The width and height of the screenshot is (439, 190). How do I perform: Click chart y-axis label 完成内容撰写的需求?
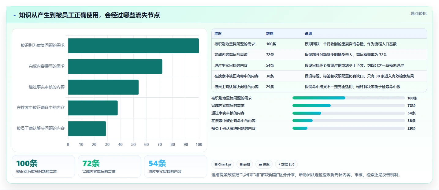click(x=47, y=66)
